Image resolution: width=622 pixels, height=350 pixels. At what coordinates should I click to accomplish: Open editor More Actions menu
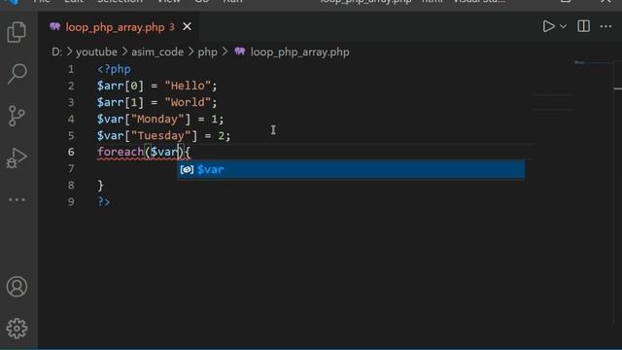point(605,26)
